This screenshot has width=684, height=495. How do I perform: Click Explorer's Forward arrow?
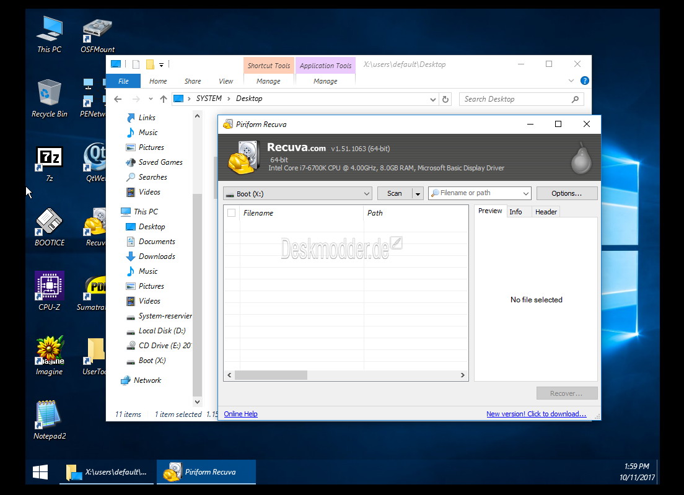tap(136, 99)
